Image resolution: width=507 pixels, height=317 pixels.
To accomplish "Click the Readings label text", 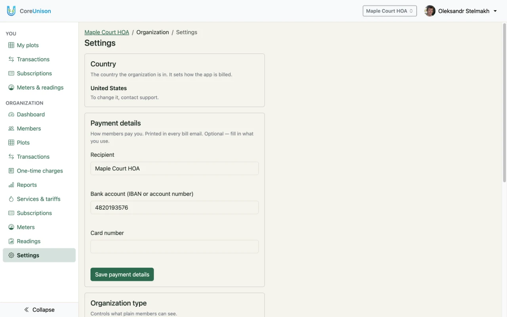I will pos(29,241).
